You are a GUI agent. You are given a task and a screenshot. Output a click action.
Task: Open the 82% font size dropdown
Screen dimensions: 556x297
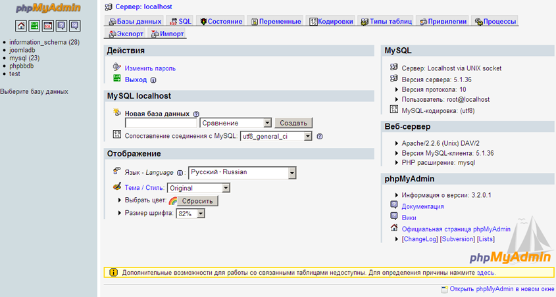point(190,214)
